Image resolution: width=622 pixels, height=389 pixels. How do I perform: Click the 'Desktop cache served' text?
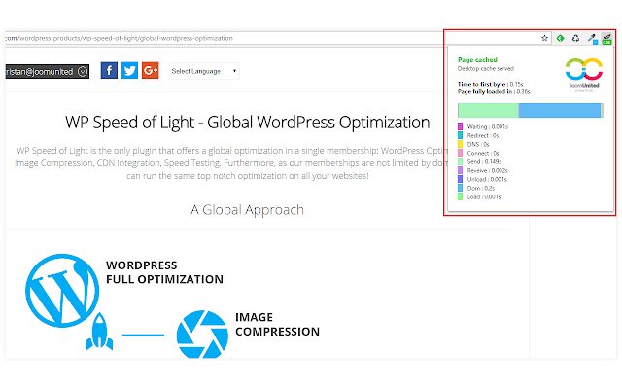486,69
